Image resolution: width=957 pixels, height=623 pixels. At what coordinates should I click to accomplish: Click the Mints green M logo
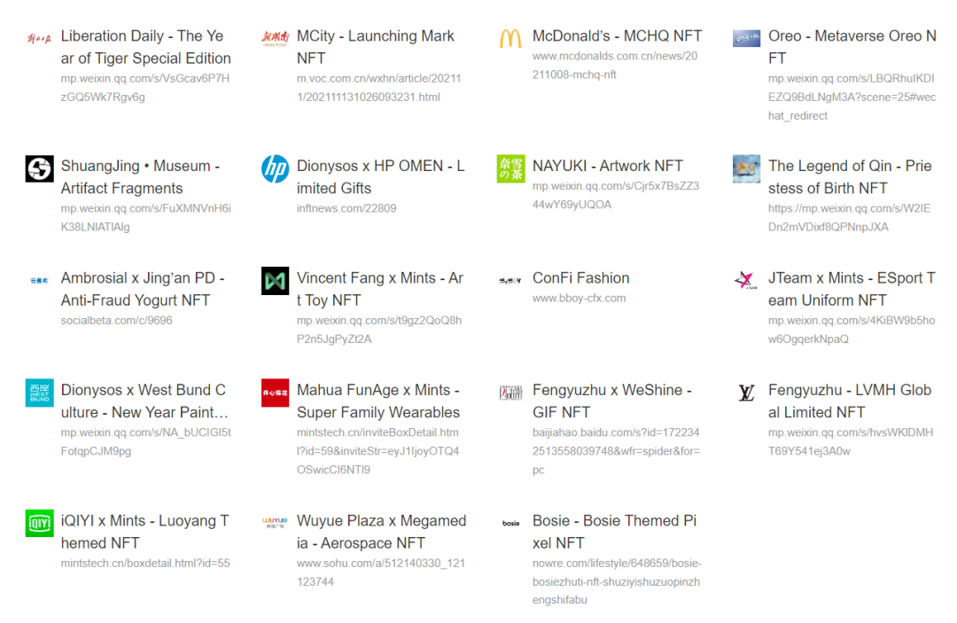pyautogui.click(x=275, y=281)
